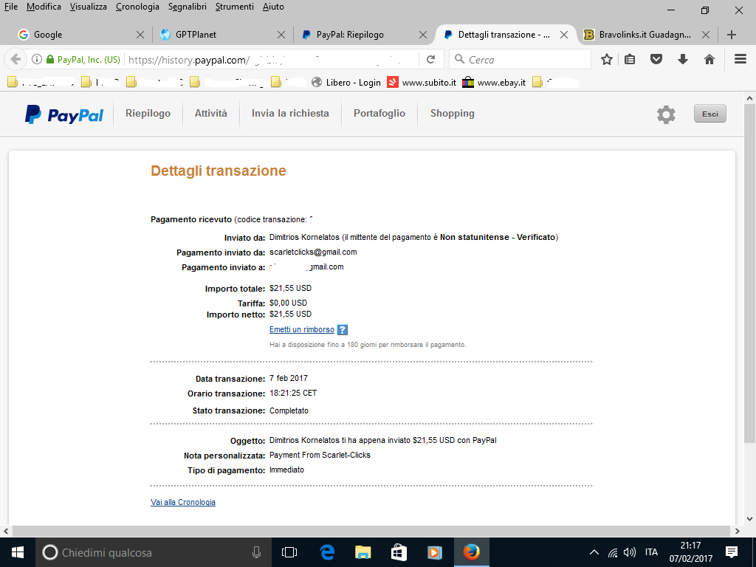Close the GPTPlanet tab

pyautogui.click(x=281, y=35)
